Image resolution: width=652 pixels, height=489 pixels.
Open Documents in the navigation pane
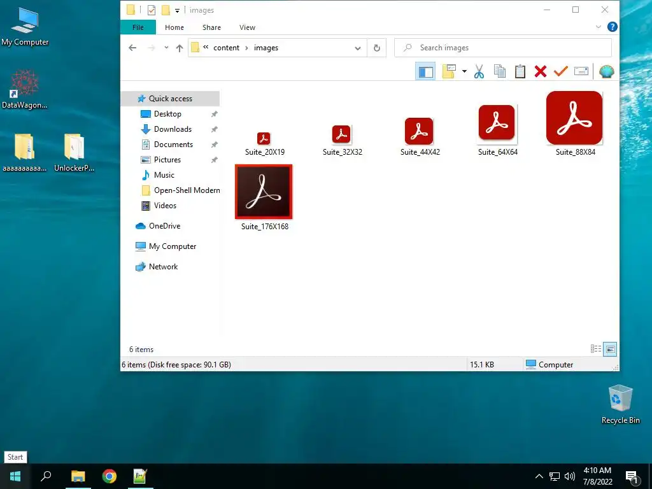(x=173, y=145)
